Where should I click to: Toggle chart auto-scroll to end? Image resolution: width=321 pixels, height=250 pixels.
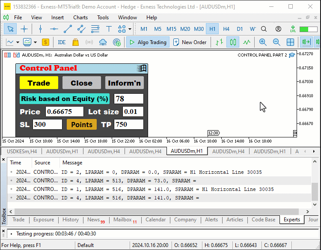click(306, 42)
